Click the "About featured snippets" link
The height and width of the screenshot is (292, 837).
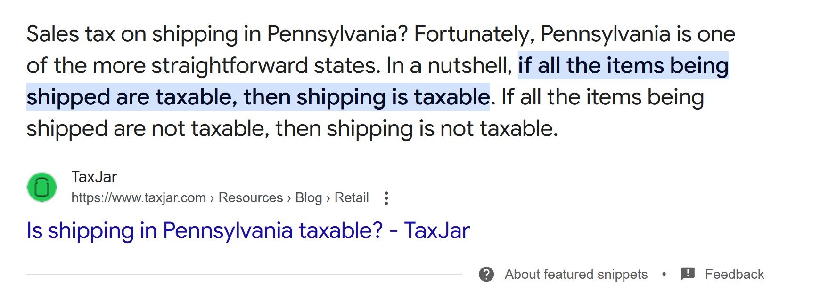(576, 274)
